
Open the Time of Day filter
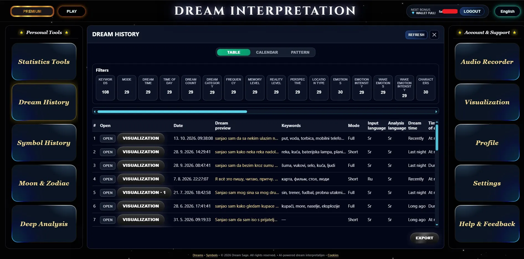(169, 88)
